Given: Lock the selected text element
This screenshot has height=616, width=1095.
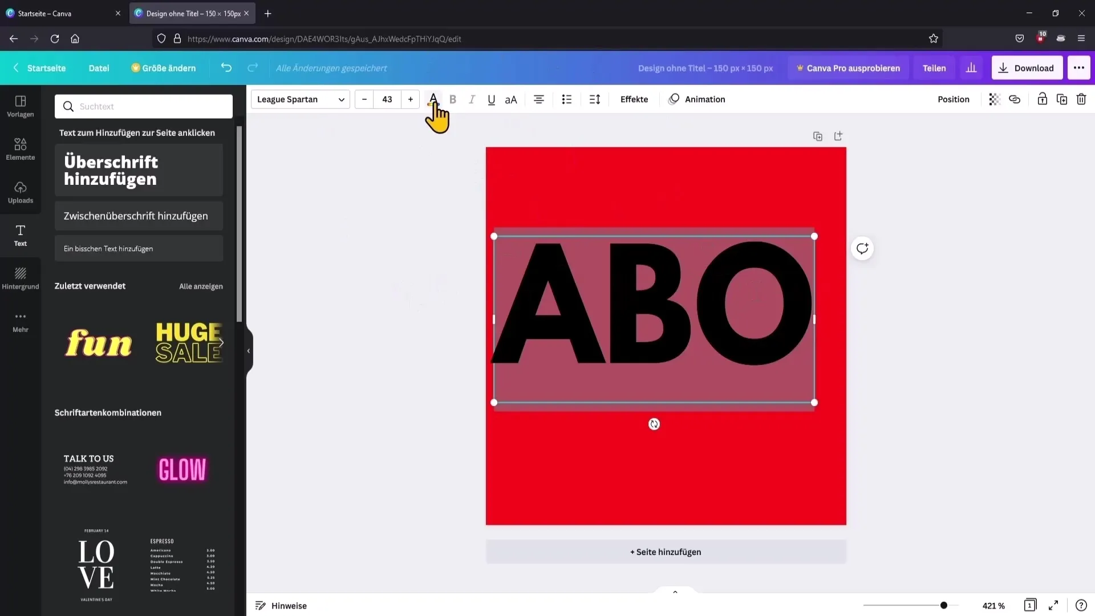Looking at the screenshot, I should [1042, 99].
